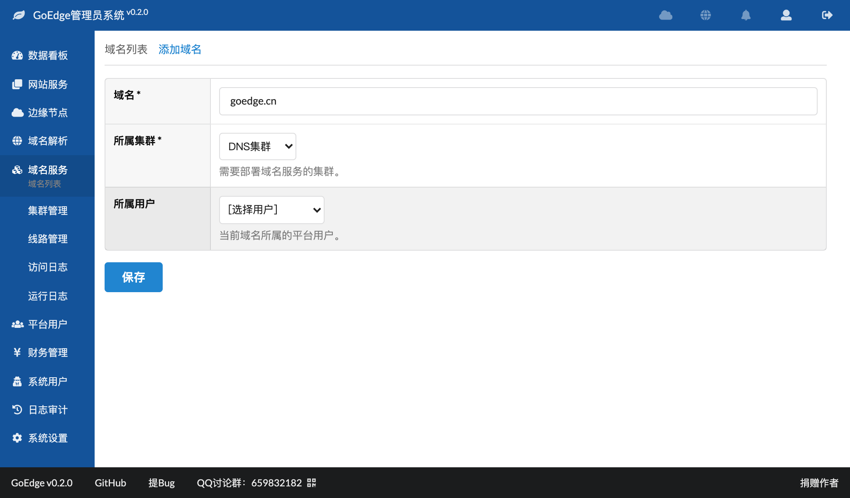Viewport: 850px width, 498px height.
Task: Click the 捐赠作者 link
Action: 819,483
